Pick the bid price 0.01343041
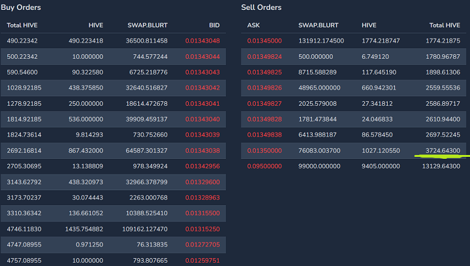The width and height of the screenshot is (470, 266). 202,103
